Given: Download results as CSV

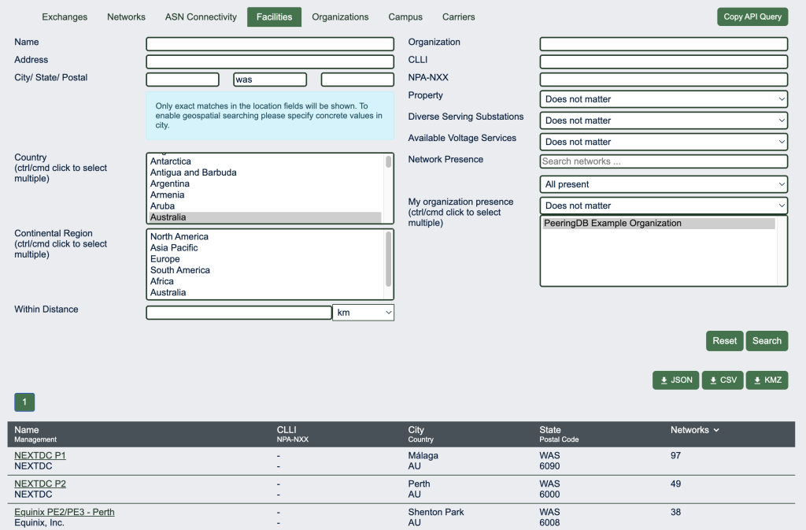Looking at the screenshot, I should (x=723, y=380).
